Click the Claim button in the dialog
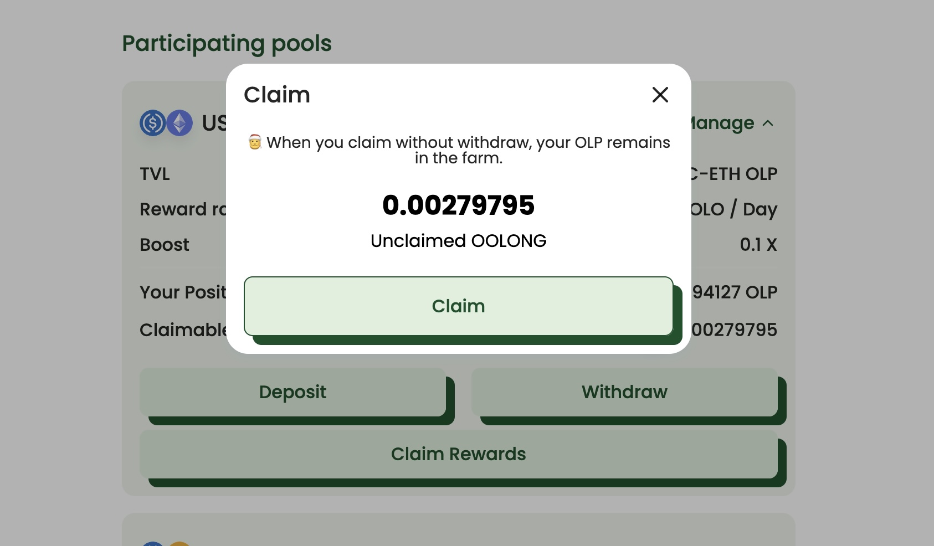The height and width of the screenshot is (546, 934). coord(459,306)
